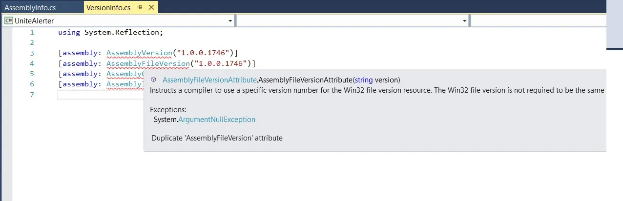Expand the middle types navigation dropdown
The image size is (623, 201).
(464, 21)
